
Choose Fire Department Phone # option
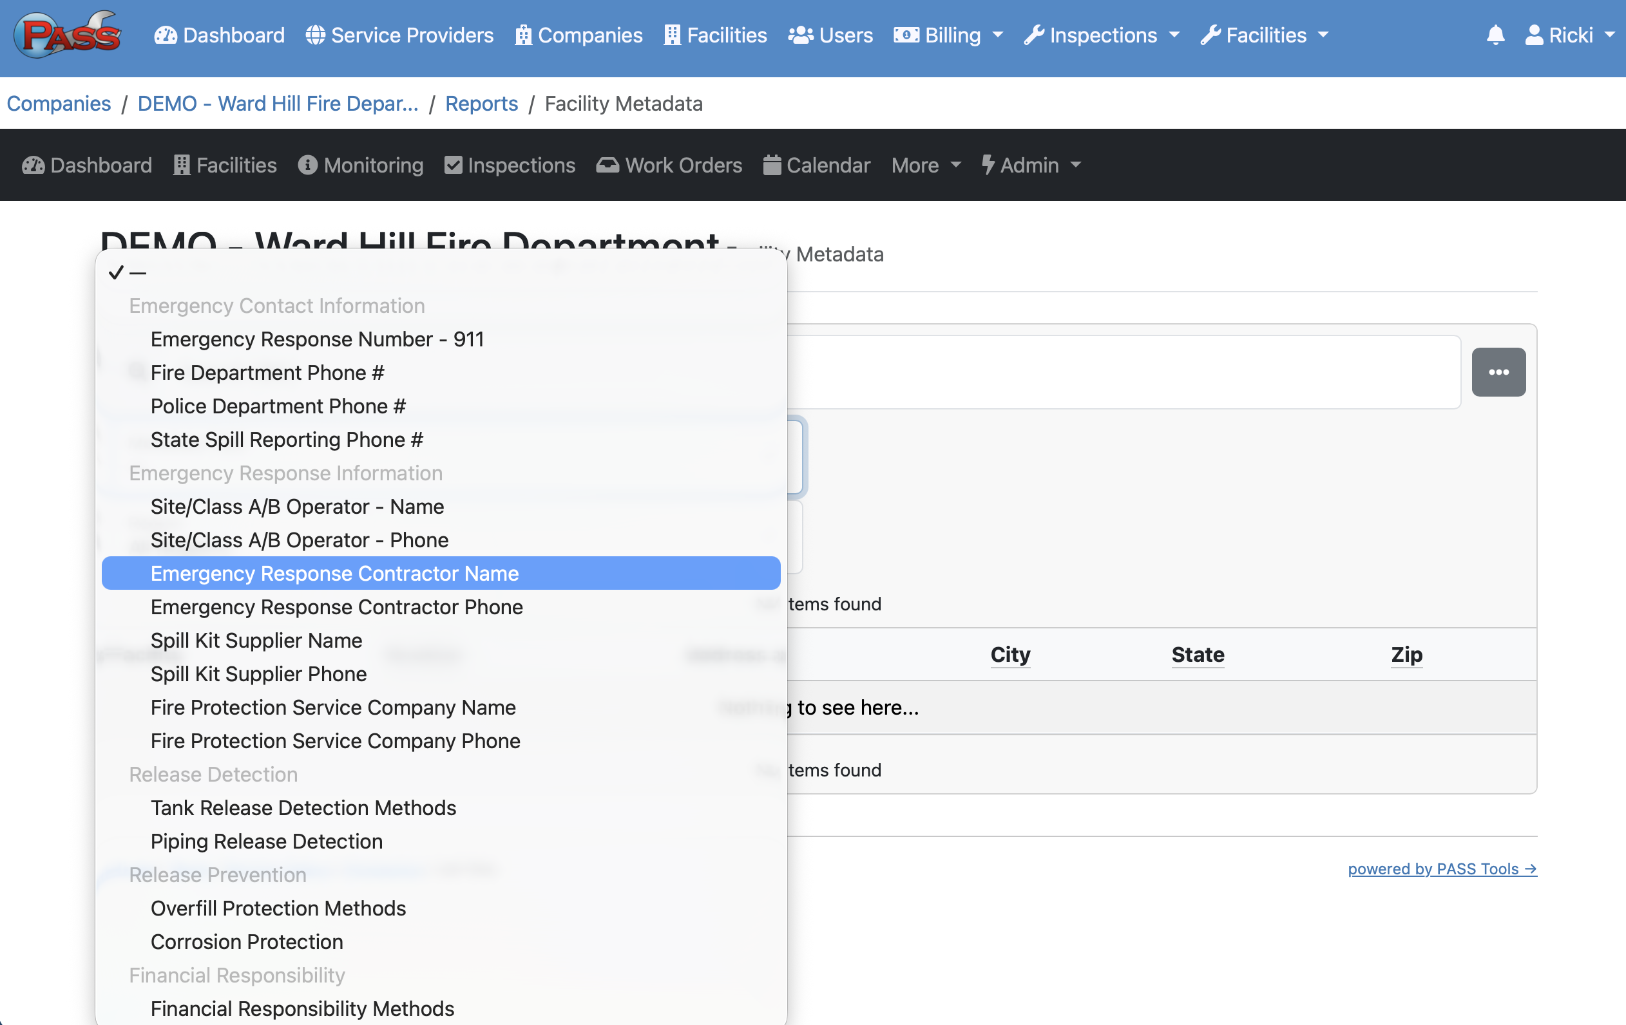coord(267,373)
